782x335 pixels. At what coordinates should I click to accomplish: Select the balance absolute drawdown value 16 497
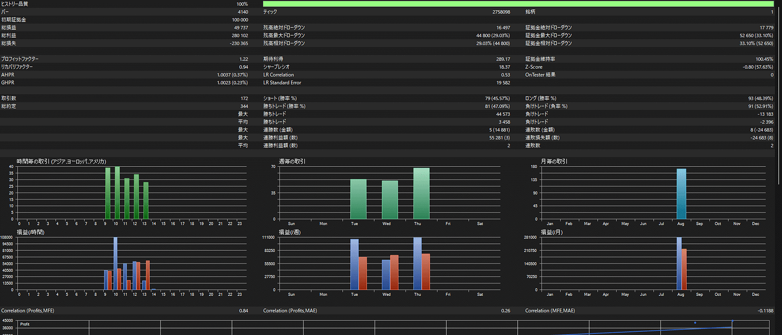503,27
